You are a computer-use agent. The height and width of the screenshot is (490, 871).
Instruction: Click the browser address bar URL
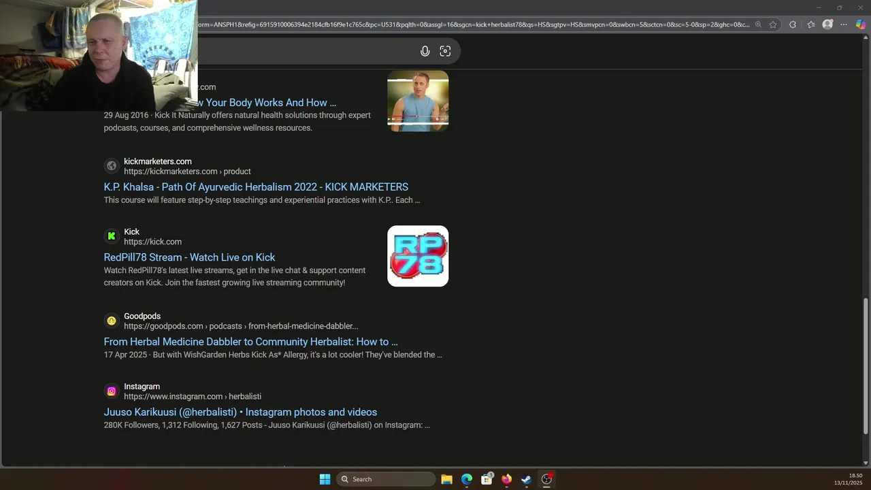pyautogui.click(x=474, y=24)
